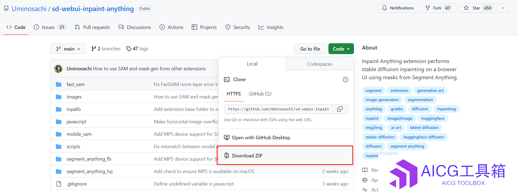Switch to the Local tab

(252, 64)
